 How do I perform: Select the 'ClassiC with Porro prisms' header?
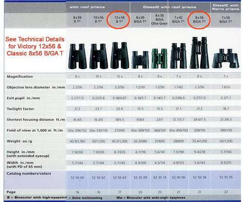[226, 7]
